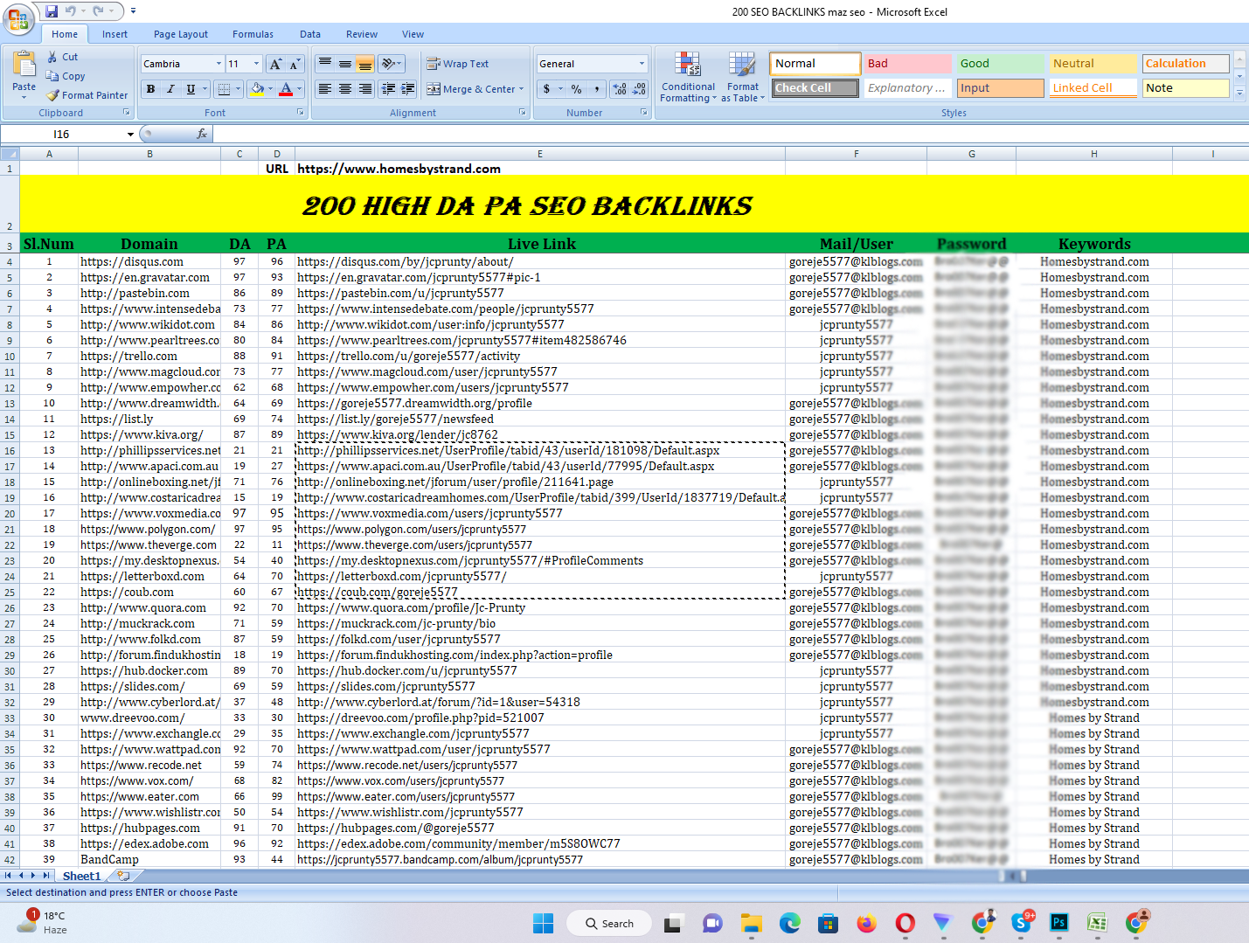Screen dimensions: 1249x943
Task: Open the Cambria font dropdown
Action: tap(220, 63)
